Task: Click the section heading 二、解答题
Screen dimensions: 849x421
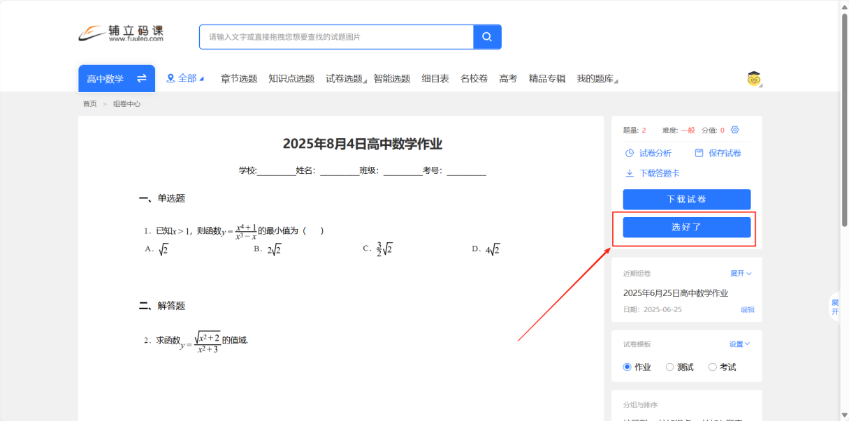Action: click(162, 306)
